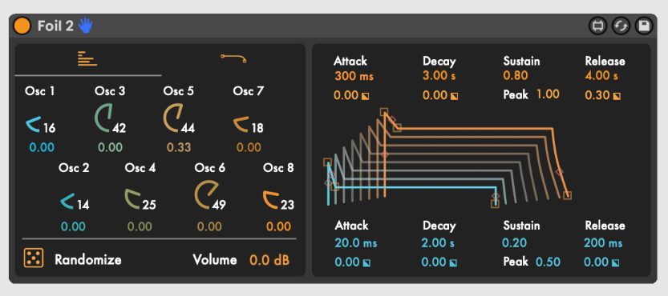The width and height of the screenshot is (668, 296).
Task: Select Osc 1 value 0.00 field
Action: point(42,147)
